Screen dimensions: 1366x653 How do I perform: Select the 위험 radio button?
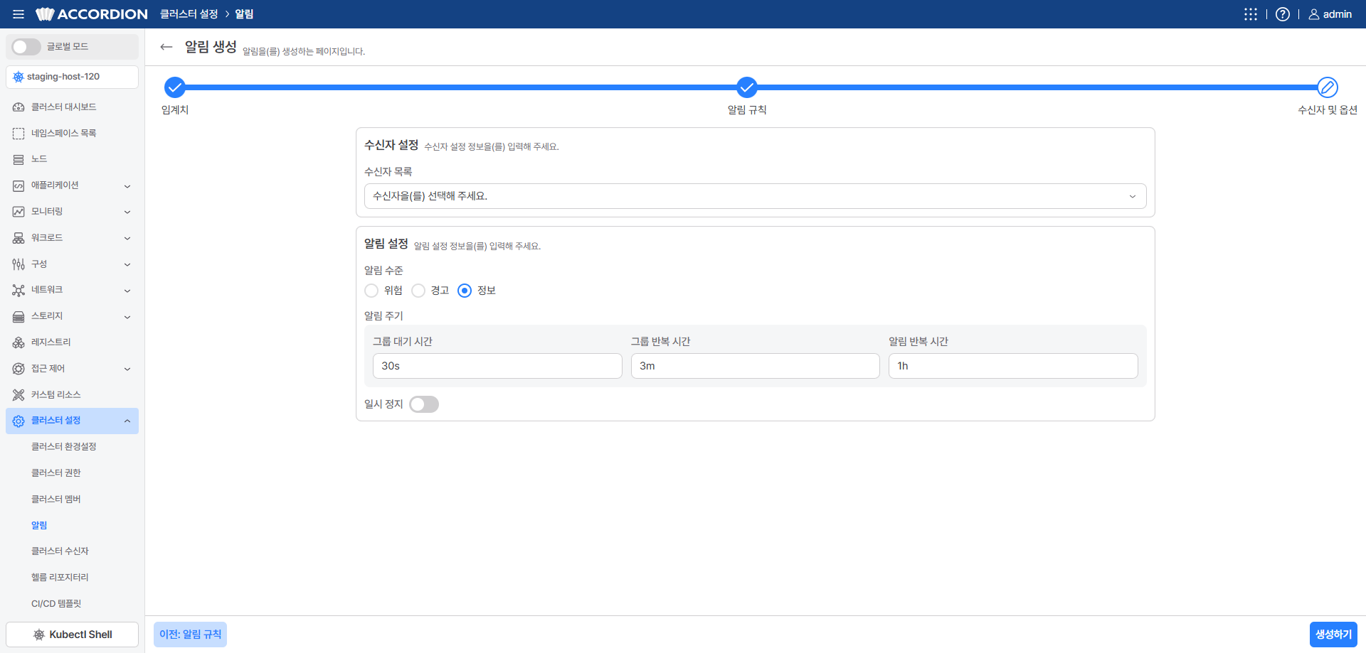click(371, 291)
